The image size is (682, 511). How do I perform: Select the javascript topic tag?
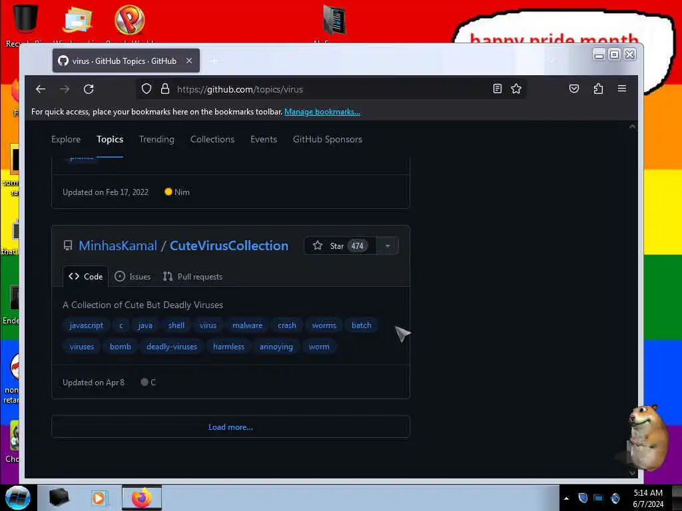click(x=86, y=325)
